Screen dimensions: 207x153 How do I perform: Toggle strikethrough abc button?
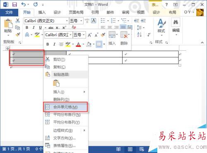[51, 28]
